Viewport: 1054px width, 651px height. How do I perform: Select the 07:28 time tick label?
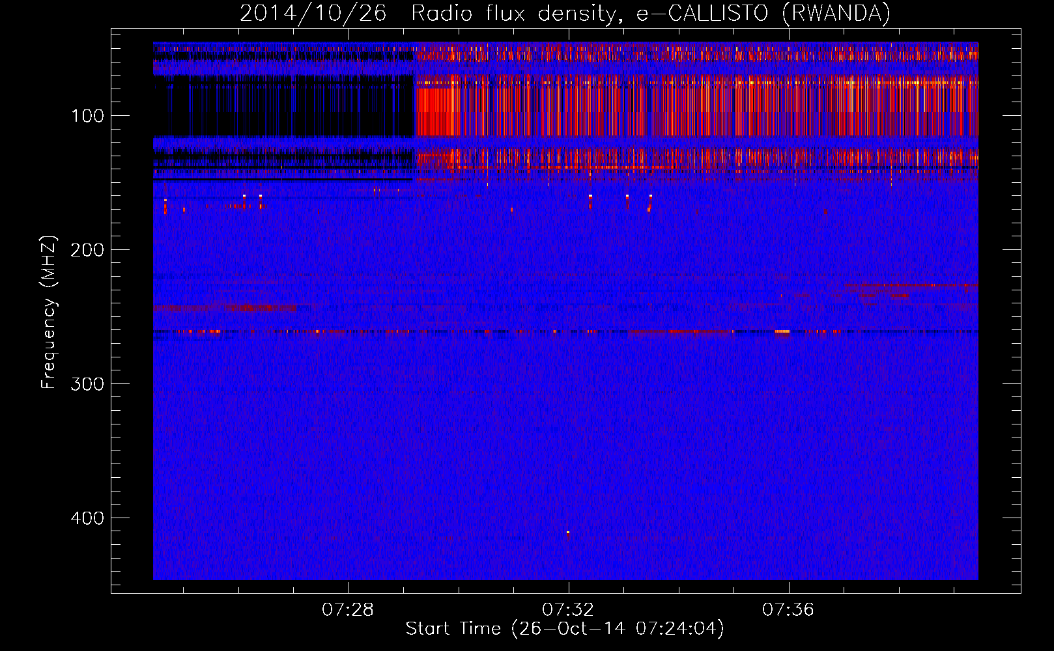tap(348, 610)
